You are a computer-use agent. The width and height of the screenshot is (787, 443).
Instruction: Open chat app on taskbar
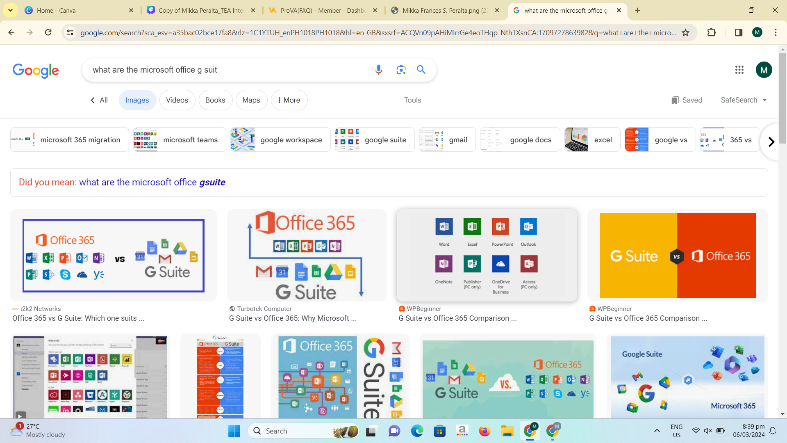click(394, 431)
